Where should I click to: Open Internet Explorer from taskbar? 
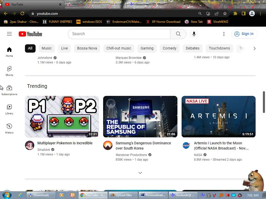(x=21, y=195)
